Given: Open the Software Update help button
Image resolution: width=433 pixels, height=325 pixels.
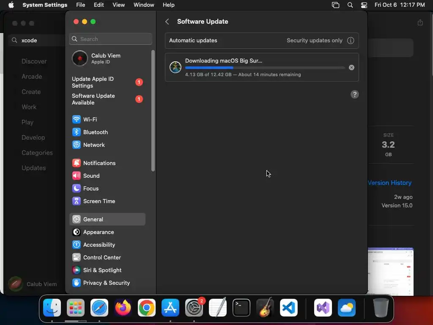Looking at the screenshot, I should [x=355, y=94].
